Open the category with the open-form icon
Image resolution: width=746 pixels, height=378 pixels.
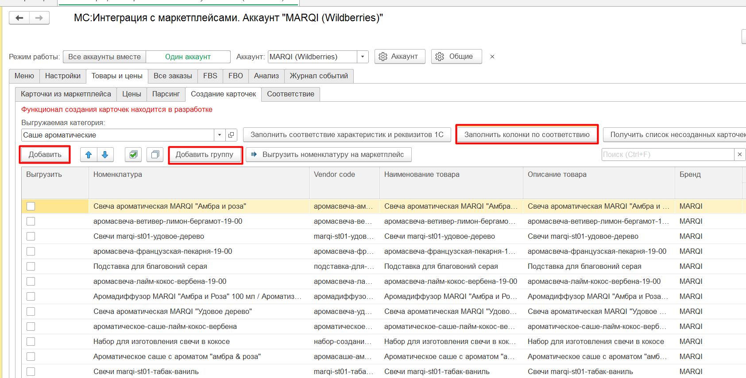(x=231, y=135)
